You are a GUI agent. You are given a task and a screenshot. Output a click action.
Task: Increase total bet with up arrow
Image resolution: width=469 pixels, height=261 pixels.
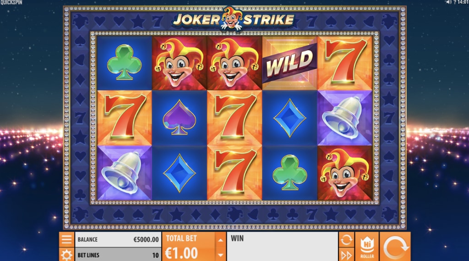[220, 240]
